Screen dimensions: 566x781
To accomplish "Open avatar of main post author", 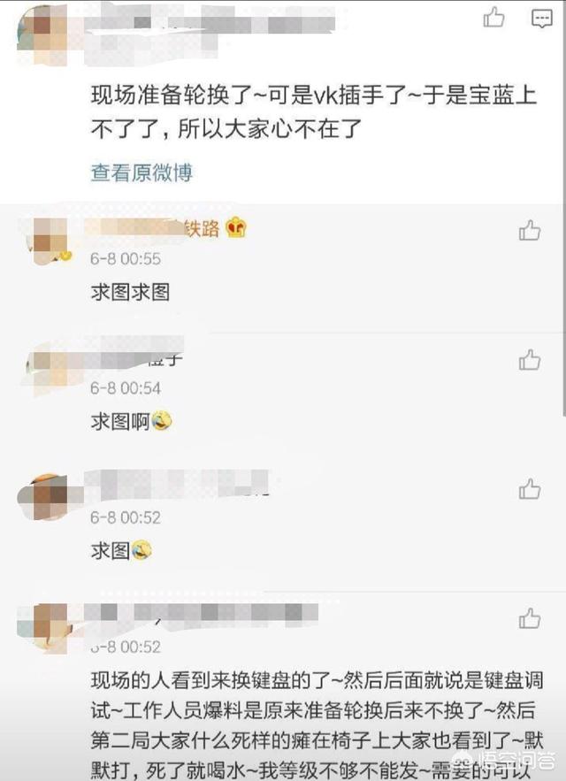I will click(x=42, y=34).
